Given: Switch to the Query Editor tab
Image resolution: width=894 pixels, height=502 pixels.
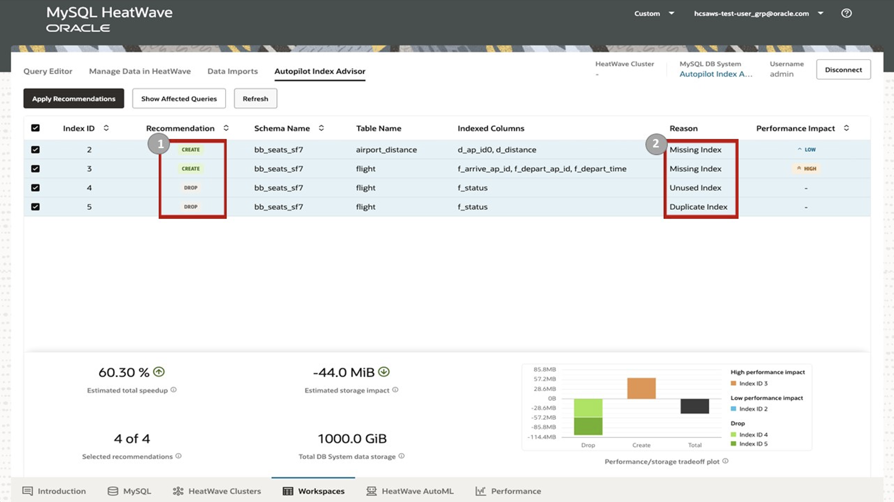Looking at the screenshot, I should pyautogui.click(x=48, y=71).
